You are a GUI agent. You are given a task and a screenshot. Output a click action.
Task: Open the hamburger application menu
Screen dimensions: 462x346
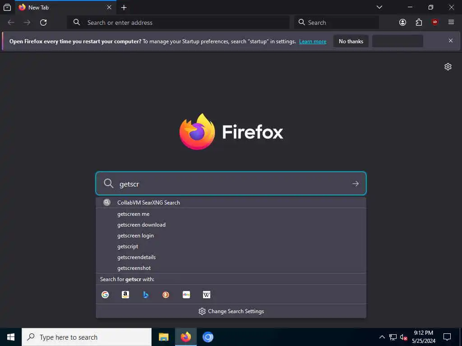[x=451, y=23]
